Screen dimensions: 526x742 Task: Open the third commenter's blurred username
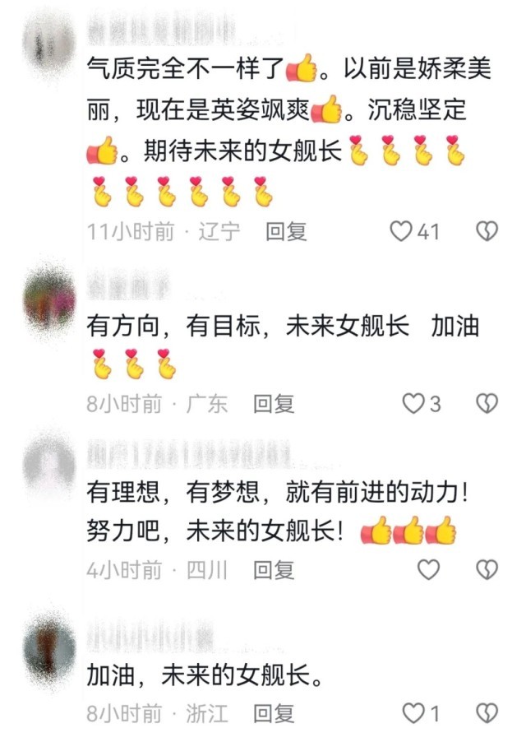pos(189,455)
